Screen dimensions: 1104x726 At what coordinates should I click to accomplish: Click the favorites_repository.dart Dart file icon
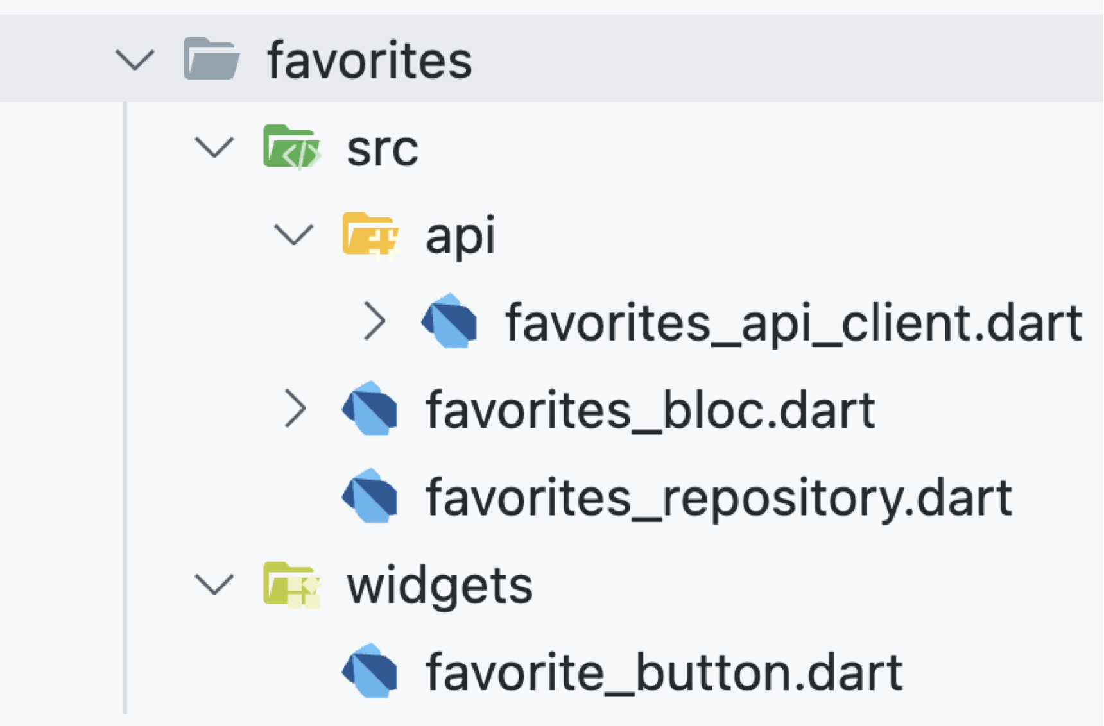pos(370,496)
